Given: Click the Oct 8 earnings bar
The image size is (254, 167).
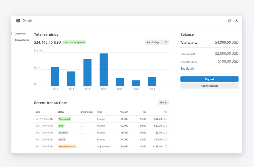Looking at the screenshot, I should (x=136, y=83).
